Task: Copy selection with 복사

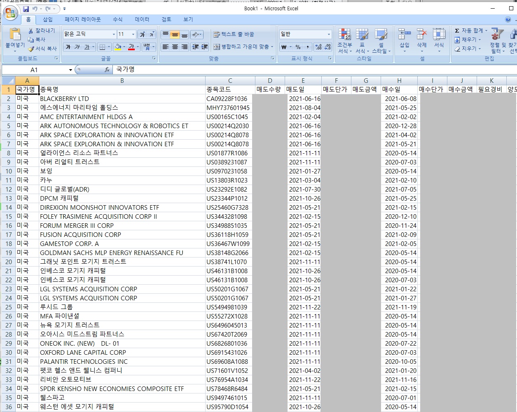Action: pyautogui.click(x=37, y=40)
